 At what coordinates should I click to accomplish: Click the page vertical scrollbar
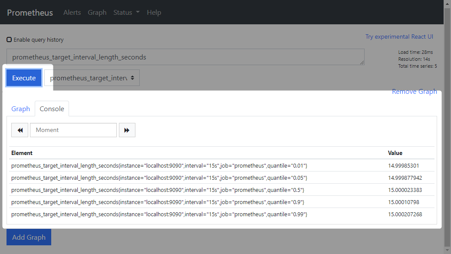[x=447, y=127]
